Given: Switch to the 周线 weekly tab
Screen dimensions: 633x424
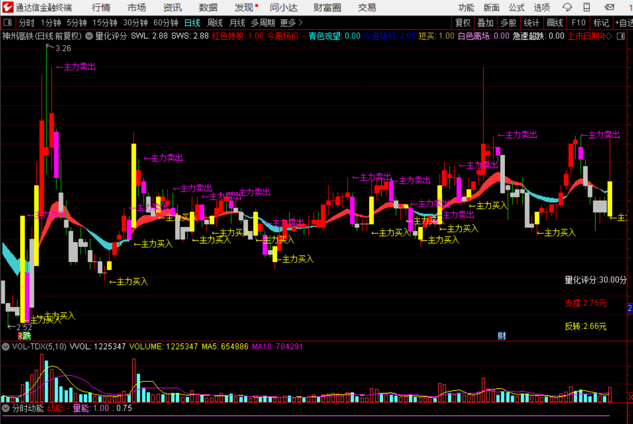Looking at the screenshot, I should [x=215, y=23].
